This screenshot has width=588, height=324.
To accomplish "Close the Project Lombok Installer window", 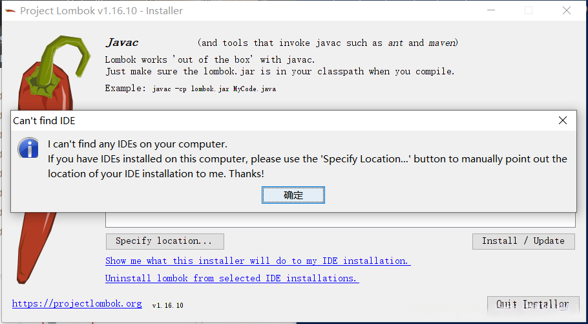I will [x=566, y=10].
